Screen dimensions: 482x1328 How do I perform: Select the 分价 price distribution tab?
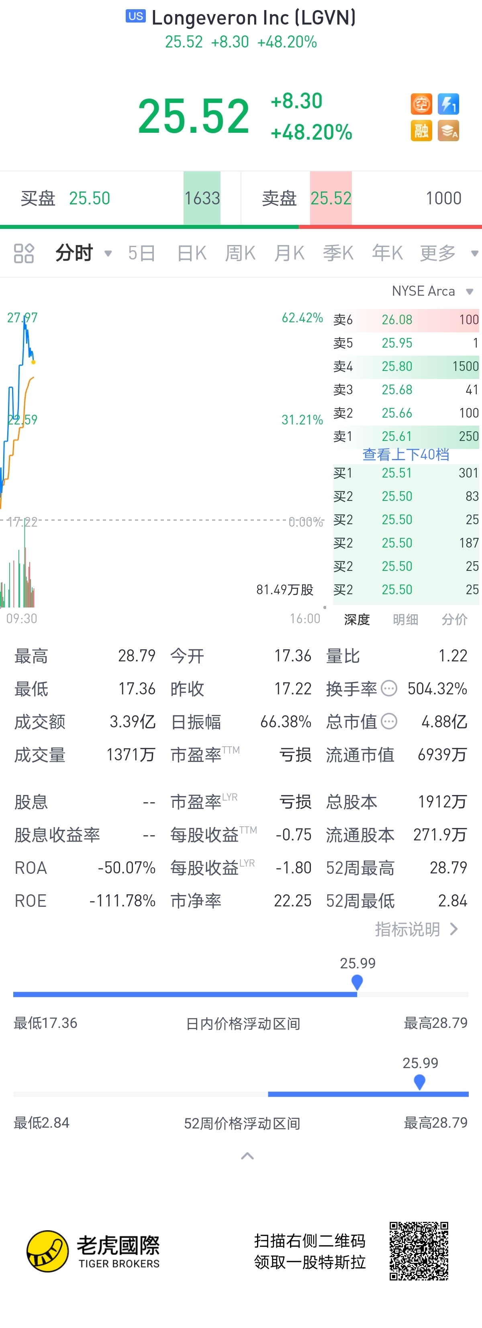(455, 619)
